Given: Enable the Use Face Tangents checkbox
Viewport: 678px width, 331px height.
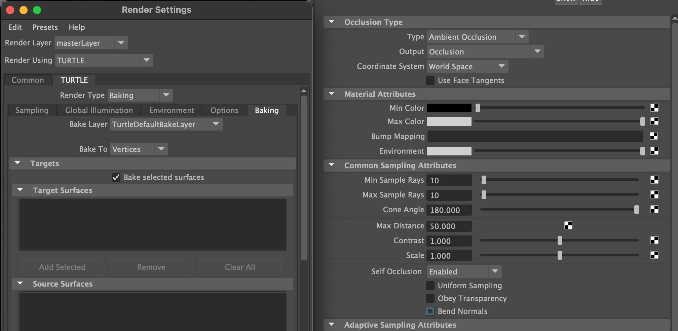Looking at the screenshot, I should pos(430,80).
